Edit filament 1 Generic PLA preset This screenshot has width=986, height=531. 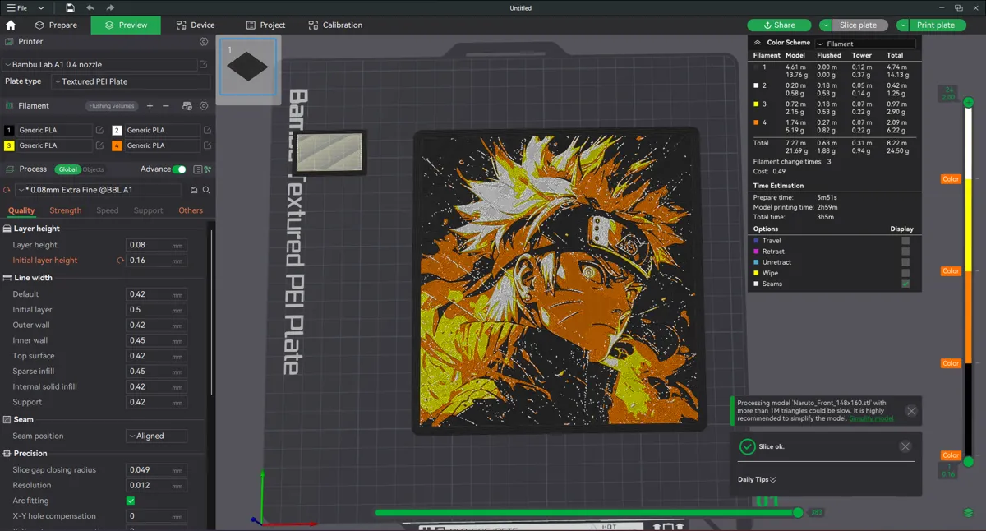click(x=100, y=130)
